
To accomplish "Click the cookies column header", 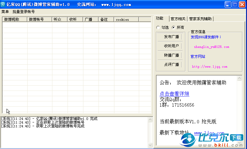I will (126, 19).
